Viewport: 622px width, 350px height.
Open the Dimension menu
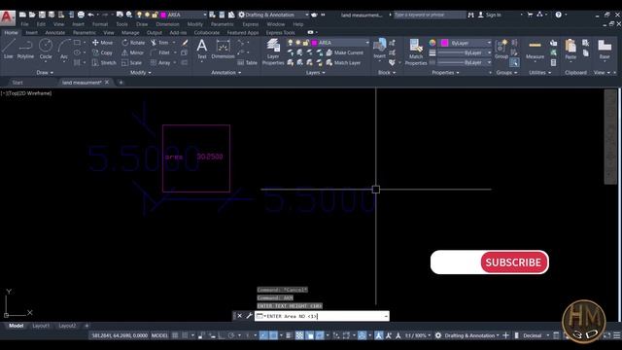click(167, 24)
